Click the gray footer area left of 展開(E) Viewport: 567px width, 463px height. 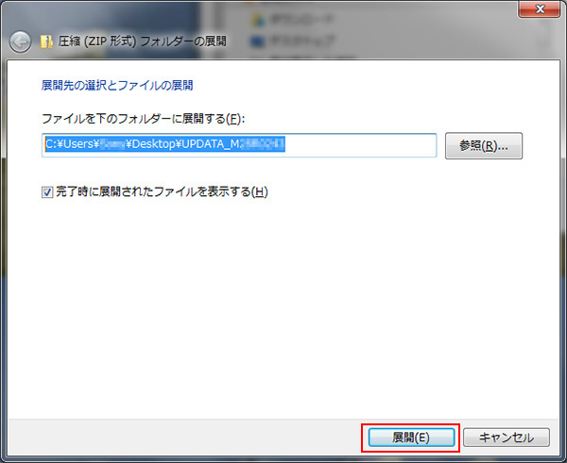click(x=189, y=438)
